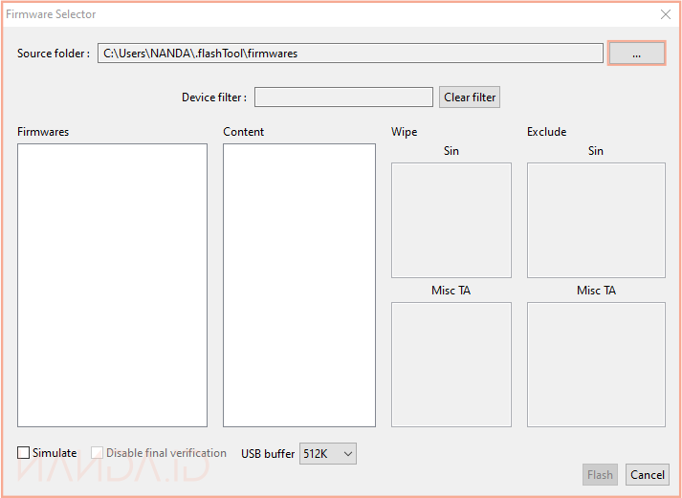Click inside the Content list box
Viewport: 682px width, 498px height.
coord(299,285)
